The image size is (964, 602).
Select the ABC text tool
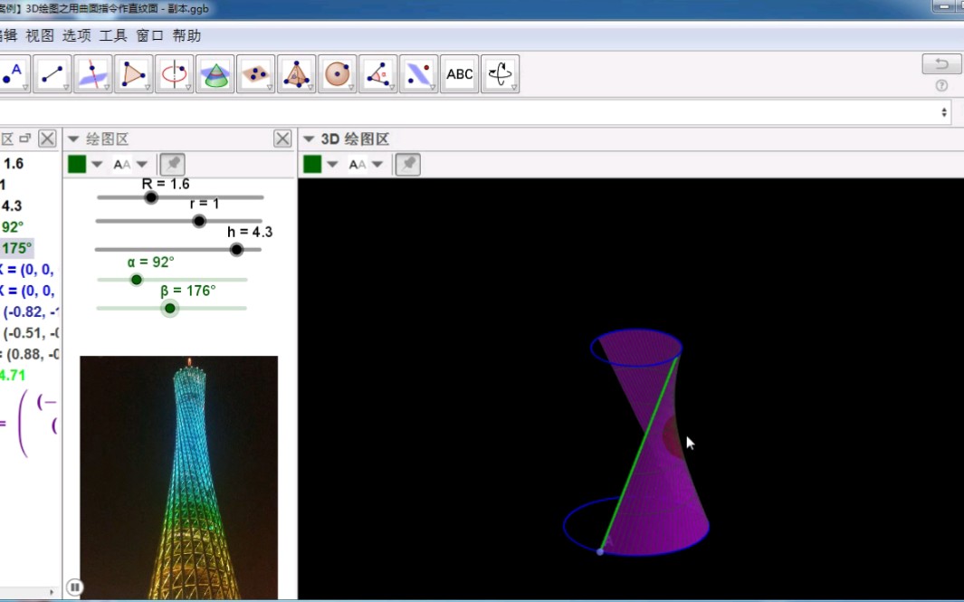pyautogui.click(x=459, y=75)
